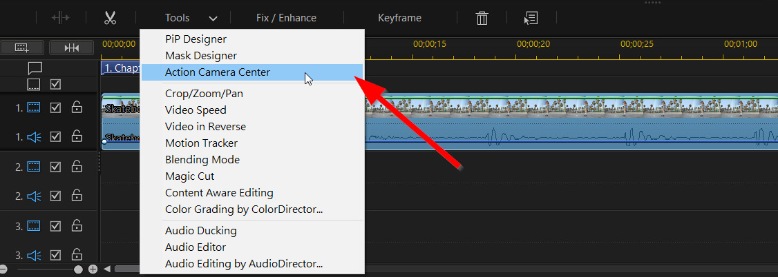Toggle the subtitle track checkbox

pos(55,85)
